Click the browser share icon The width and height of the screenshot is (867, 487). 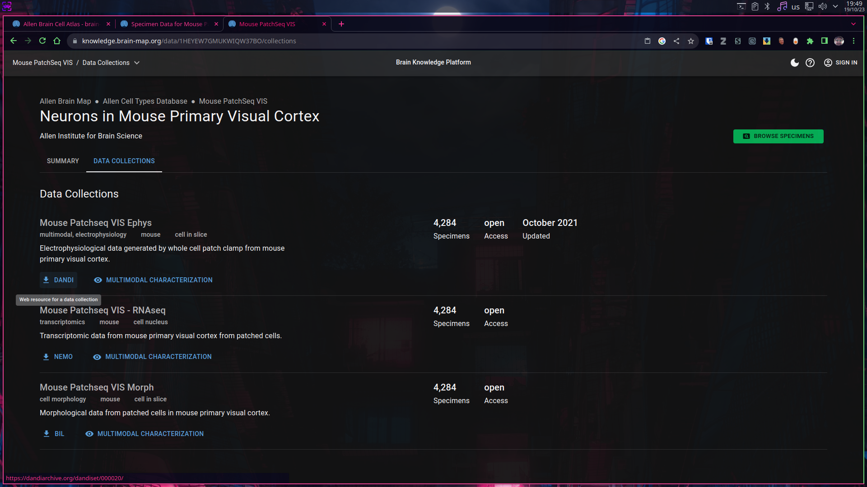coord(676,41)
